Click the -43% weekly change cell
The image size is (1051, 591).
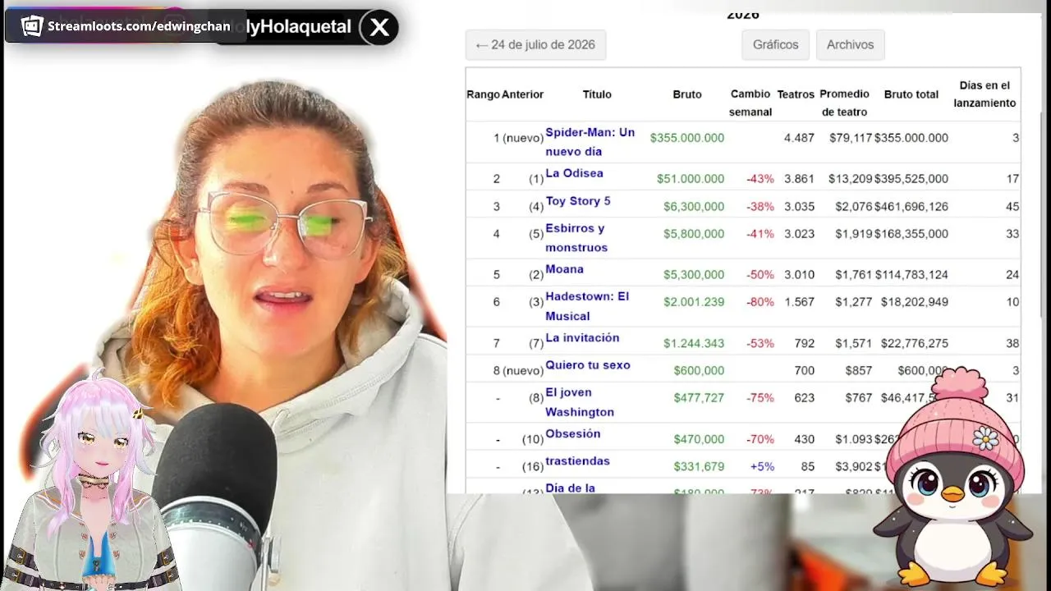(x=760, y=179)
